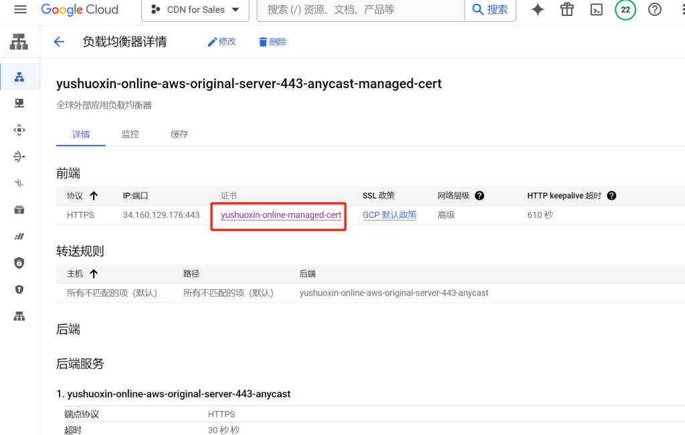Viewport: 685px width, 435px height.
Task: Sort routing rules by 主机 column arrow
Action: 94,273
